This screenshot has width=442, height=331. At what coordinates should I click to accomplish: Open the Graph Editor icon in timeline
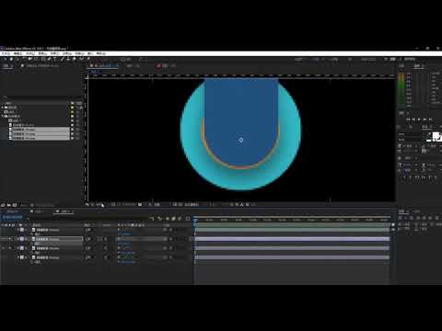(x=188, y=219)
